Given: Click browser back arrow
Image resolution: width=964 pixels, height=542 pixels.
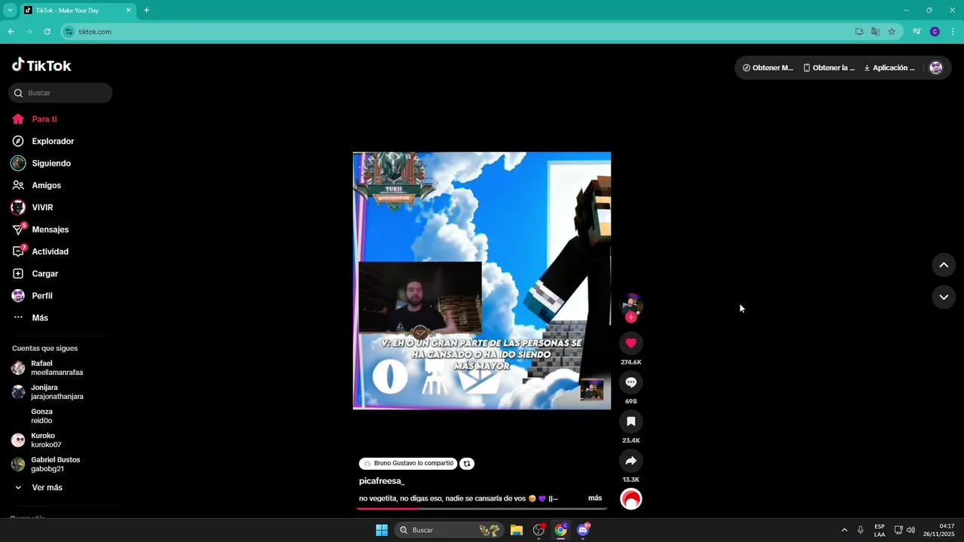Looking at the screenshot, I should (11, 32).
